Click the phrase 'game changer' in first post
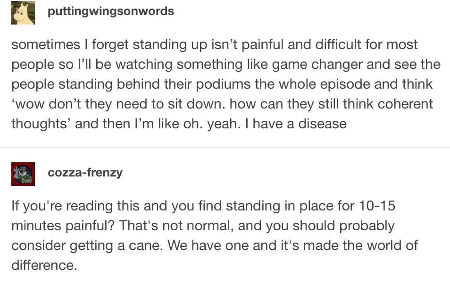Image resolution: width=450 pixels, height=285 pixels. coord(317,65)
